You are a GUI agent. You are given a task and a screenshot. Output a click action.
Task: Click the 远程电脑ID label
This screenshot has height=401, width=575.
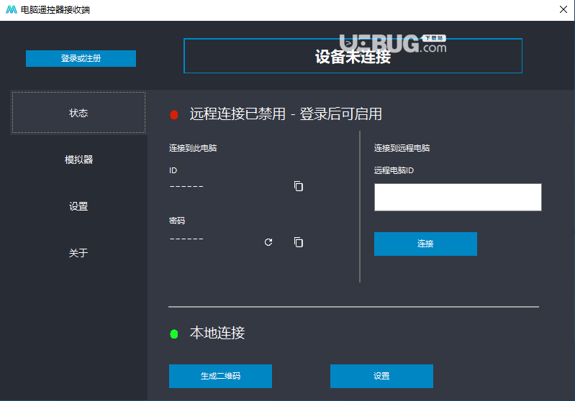(394, 170)
